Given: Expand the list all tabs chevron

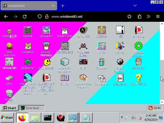Looking at the screenshot, I should 135,5.
